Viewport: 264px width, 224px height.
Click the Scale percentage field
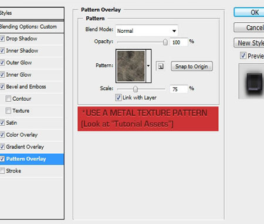point(179,89)
